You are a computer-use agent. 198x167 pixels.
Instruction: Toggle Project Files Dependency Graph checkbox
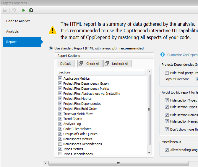click(60, 83)
